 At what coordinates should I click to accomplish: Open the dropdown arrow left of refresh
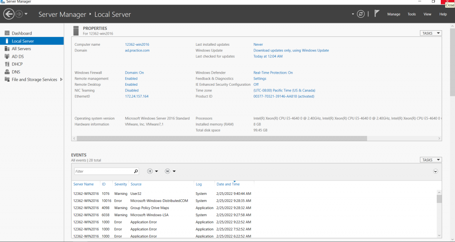pos(353,14)
